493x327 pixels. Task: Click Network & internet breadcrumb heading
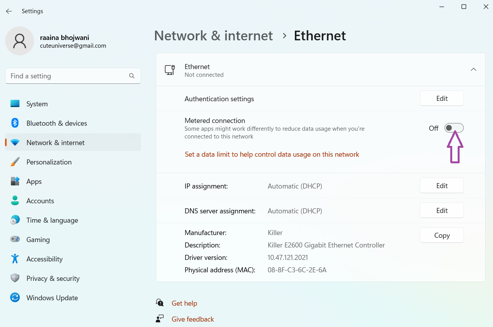213,36
